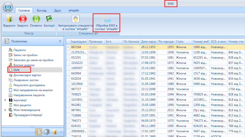245x137 pixels.
Task: Click the ЕМК window title text
Action: (171, 4)
